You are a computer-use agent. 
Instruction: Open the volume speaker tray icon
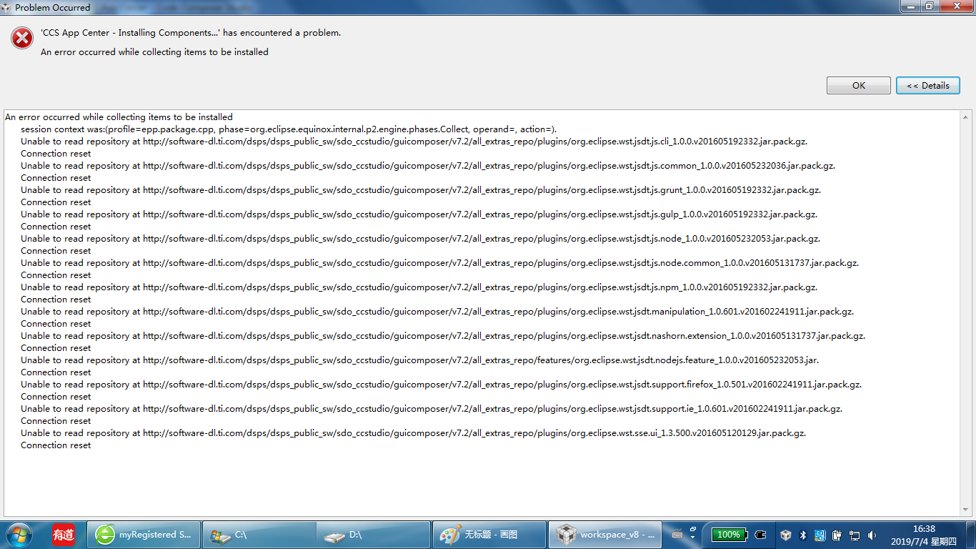click(872, 535)
